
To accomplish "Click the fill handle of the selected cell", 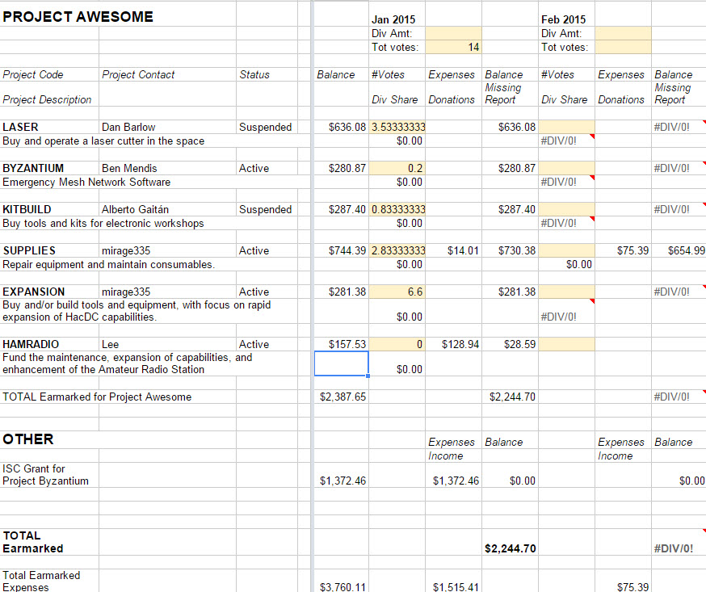I will pyautogui.click(x=368, y=376).
